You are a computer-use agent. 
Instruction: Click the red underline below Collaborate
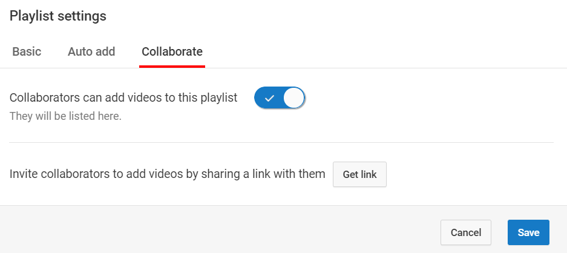click(172, 67)
